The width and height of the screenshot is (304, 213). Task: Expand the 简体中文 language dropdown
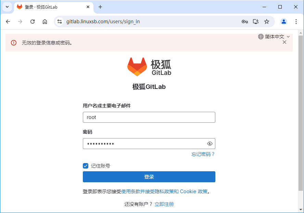pos(274,37)
